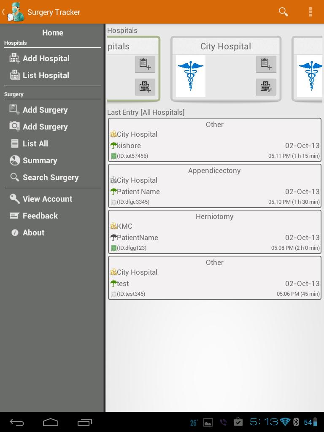Tap the Surgery Tracker surgeon app icon

16,12
